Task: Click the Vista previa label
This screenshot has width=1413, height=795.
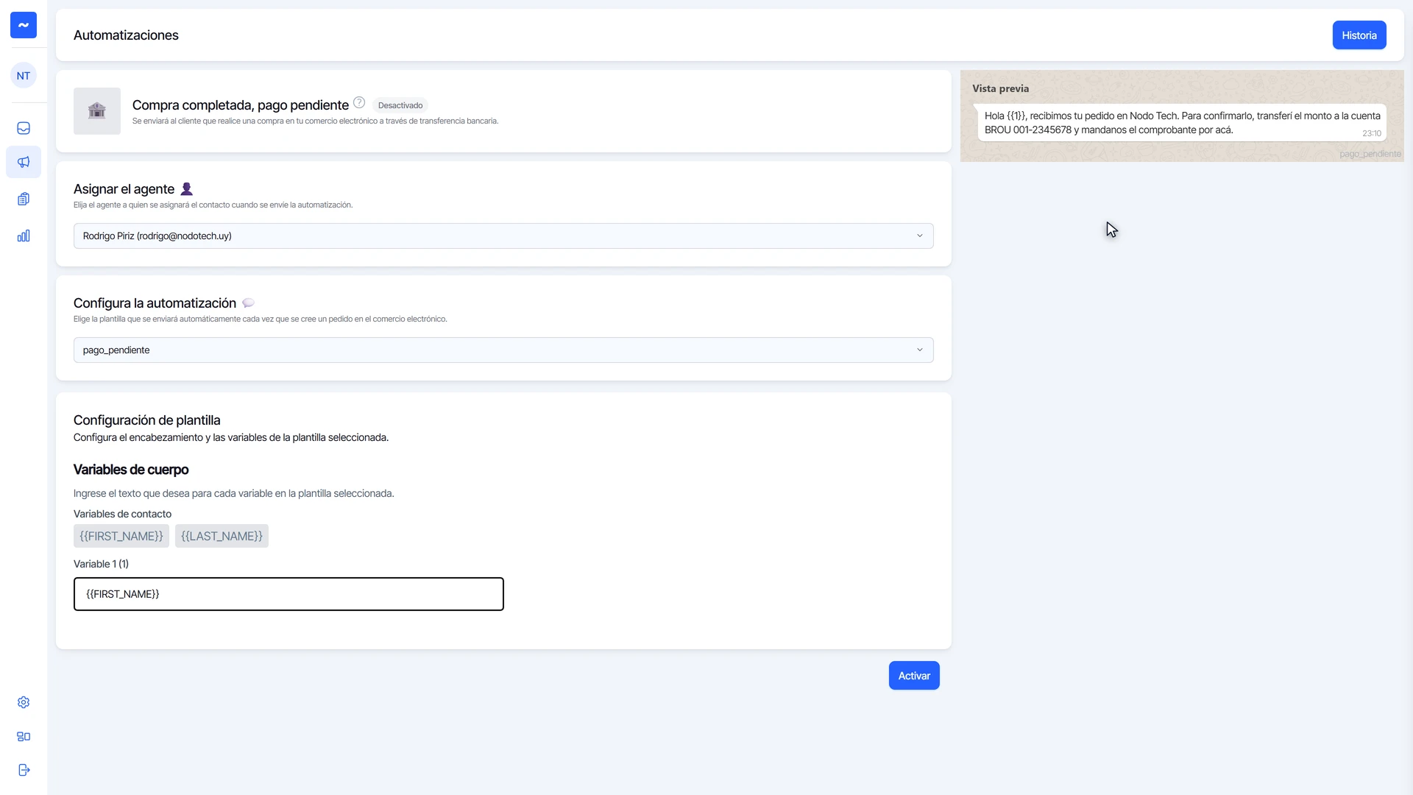Action: coord(1001,88)
